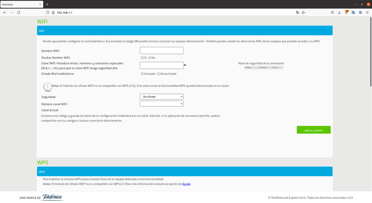Click the browser forward arrow
Image resolution: width=372 pixels, height=203 pixels.
[x=12, y=13]
